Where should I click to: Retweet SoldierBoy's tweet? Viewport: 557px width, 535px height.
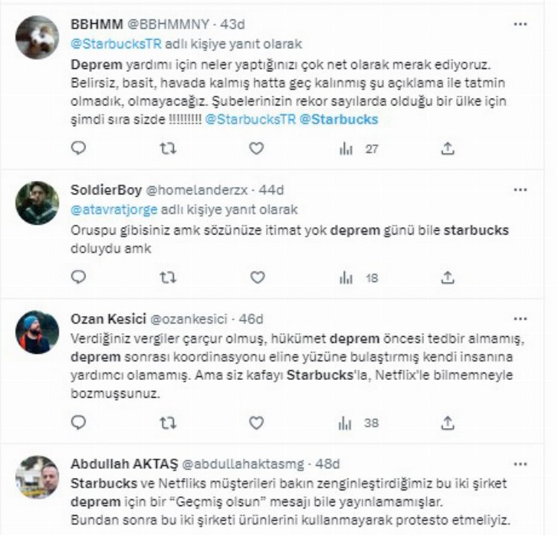168,278
